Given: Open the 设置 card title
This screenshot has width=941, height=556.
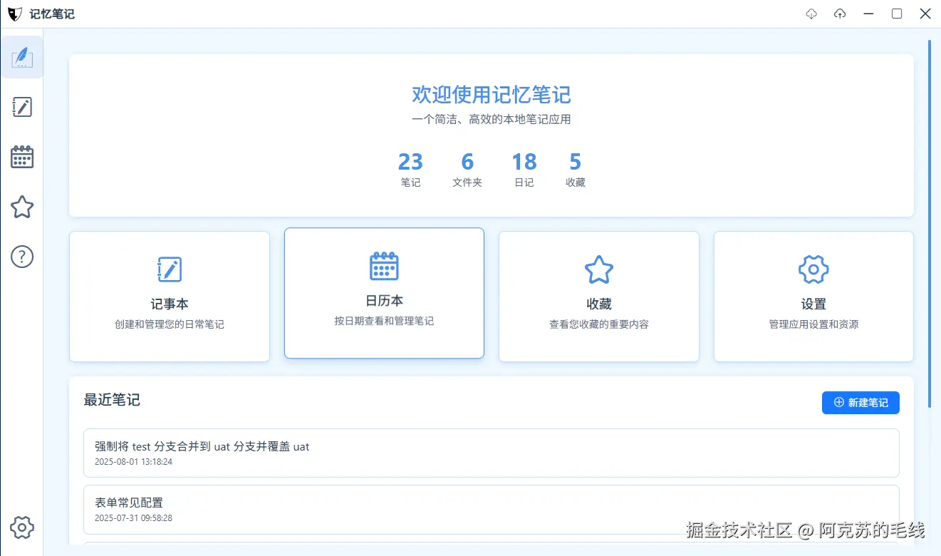Looking at the screenshot, I should (813, 304).
